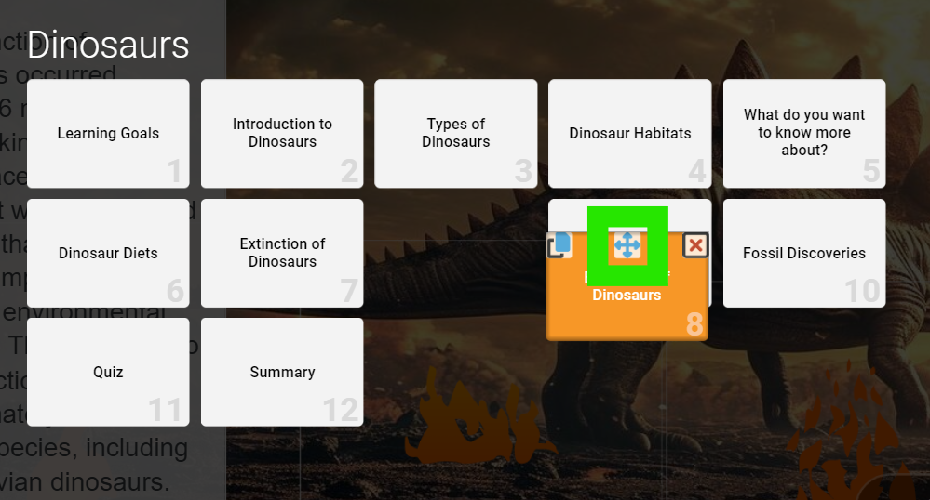The width and height of the screenshot is (930, 500).
Task: Select the Dinosaur Diets slide card
Action: pyautogui.click(x=109, y=253)
